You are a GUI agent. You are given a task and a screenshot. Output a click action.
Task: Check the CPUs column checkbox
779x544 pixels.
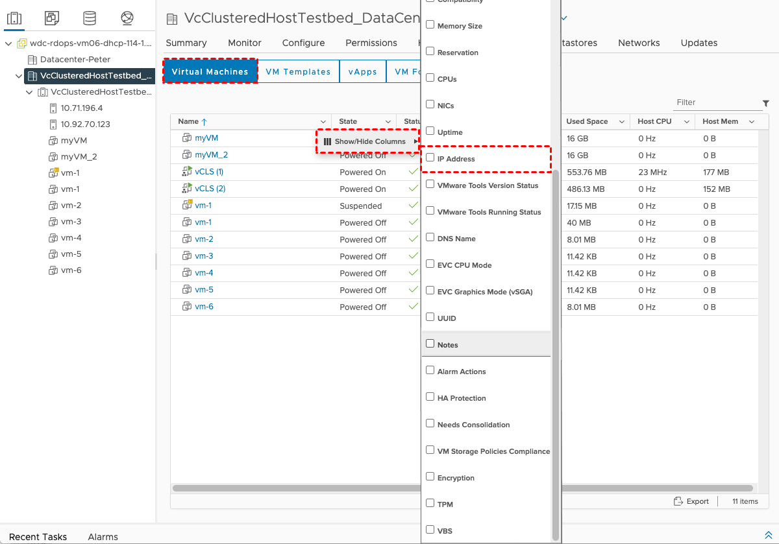(x=430, y=78)
